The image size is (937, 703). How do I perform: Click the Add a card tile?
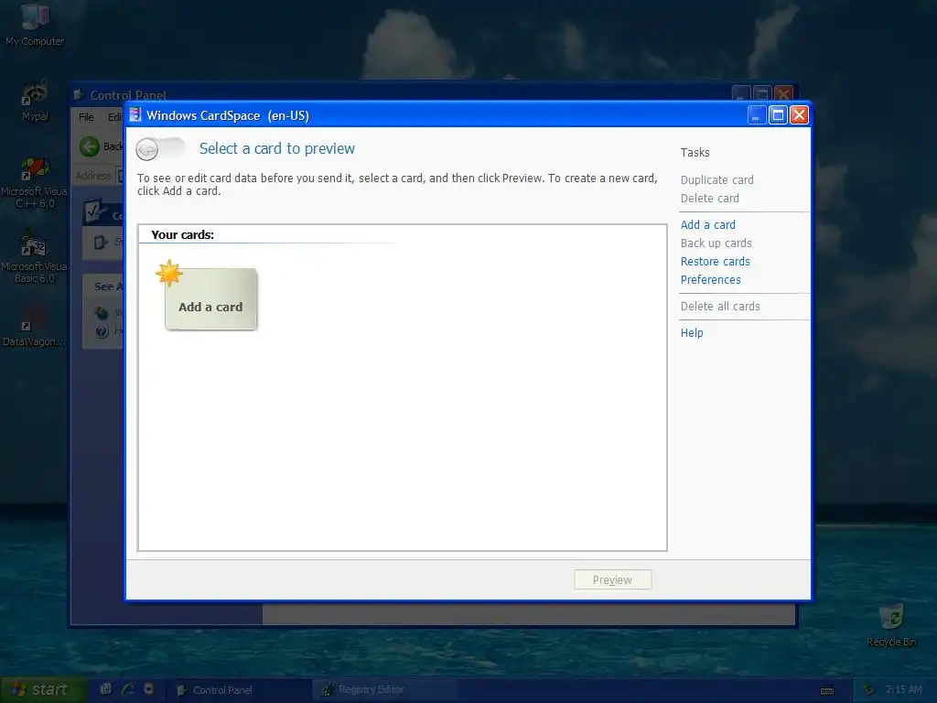(210, 299)
